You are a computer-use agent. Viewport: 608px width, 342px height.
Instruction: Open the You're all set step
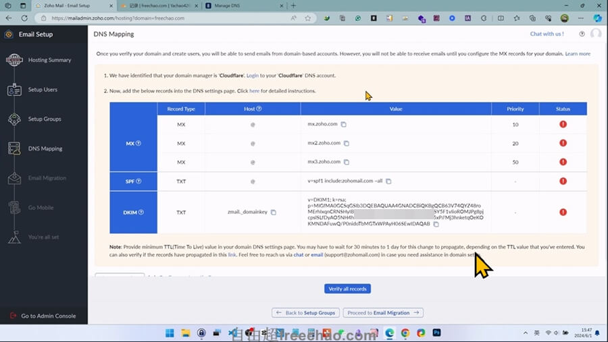coord(43,237)
